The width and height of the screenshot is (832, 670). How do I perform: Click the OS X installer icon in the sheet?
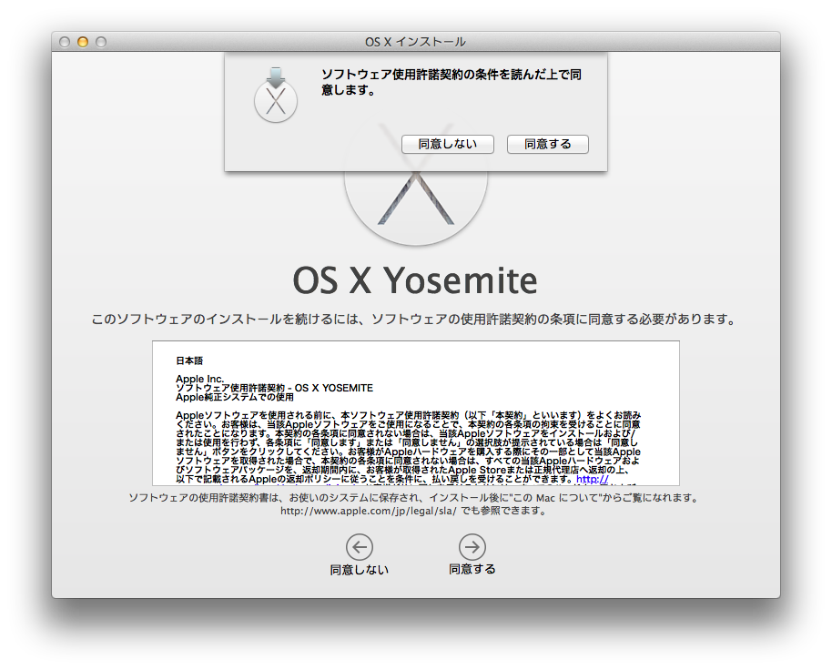pyautogui.click(x=276, y=96)
